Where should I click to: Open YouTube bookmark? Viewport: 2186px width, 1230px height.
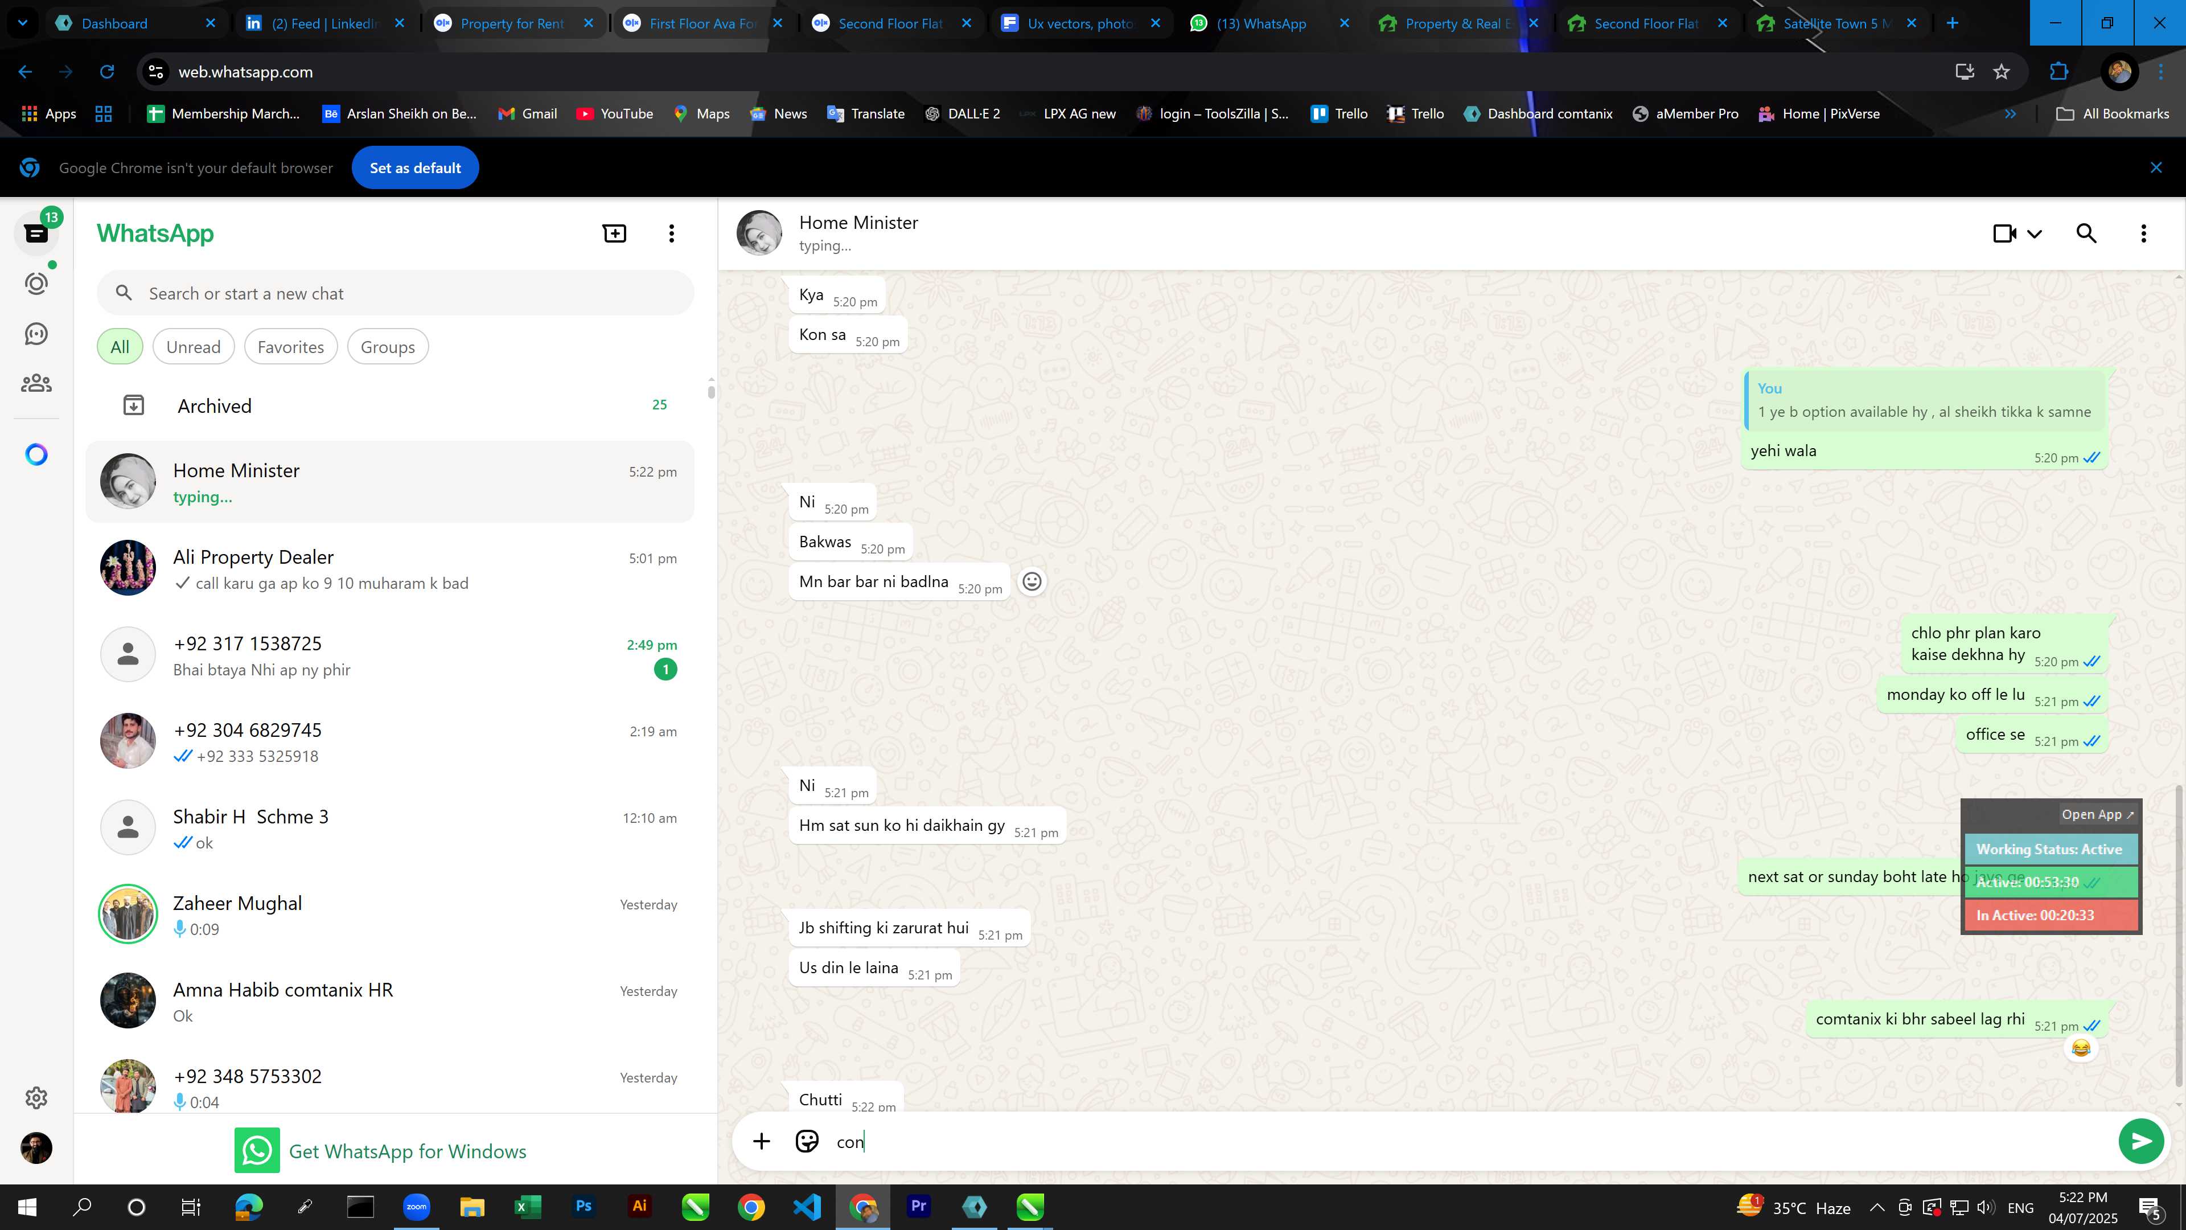click(x=614, y=114)
